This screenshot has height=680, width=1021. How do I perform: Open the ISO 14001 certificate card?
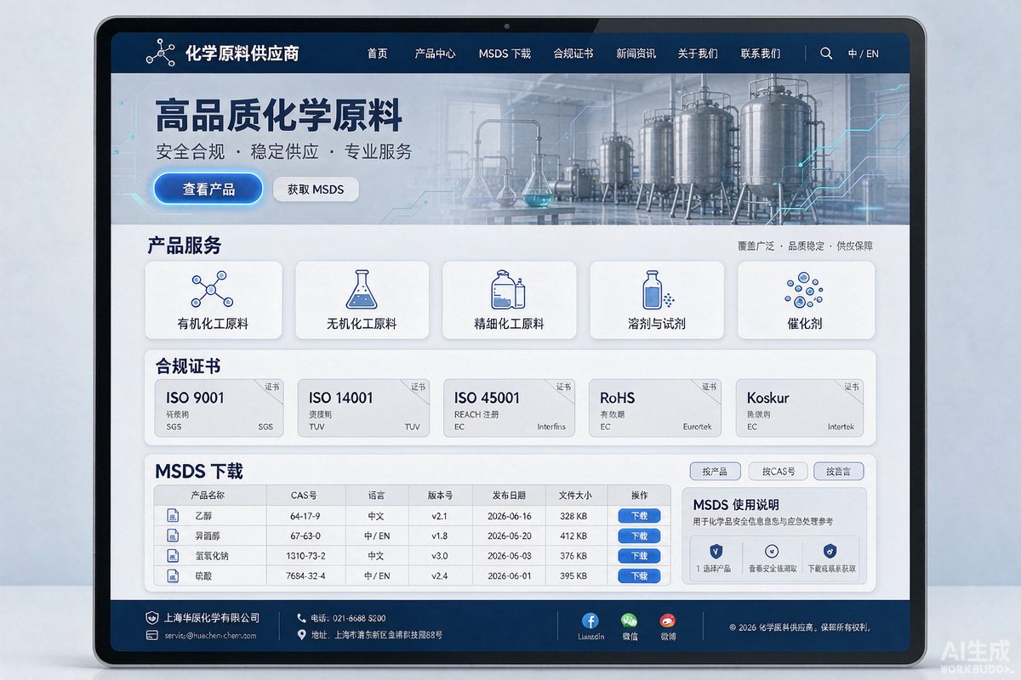click(364, 408)
